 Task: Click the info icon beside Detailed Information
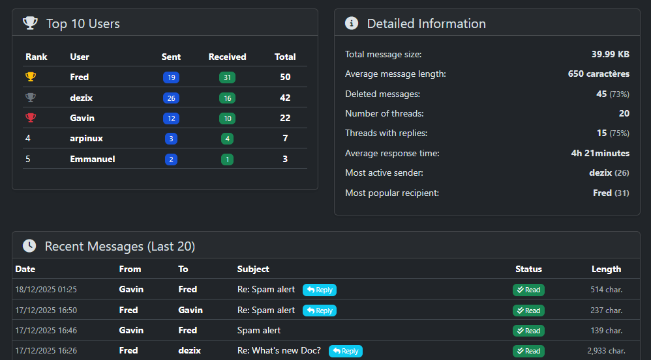coord(351,23)
